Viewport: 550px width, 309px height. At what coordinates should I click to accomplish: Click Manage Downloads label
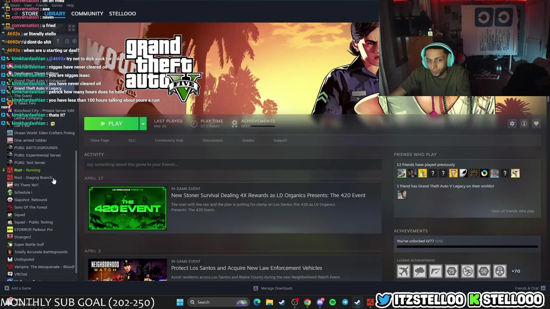click(x=277, y=288)
